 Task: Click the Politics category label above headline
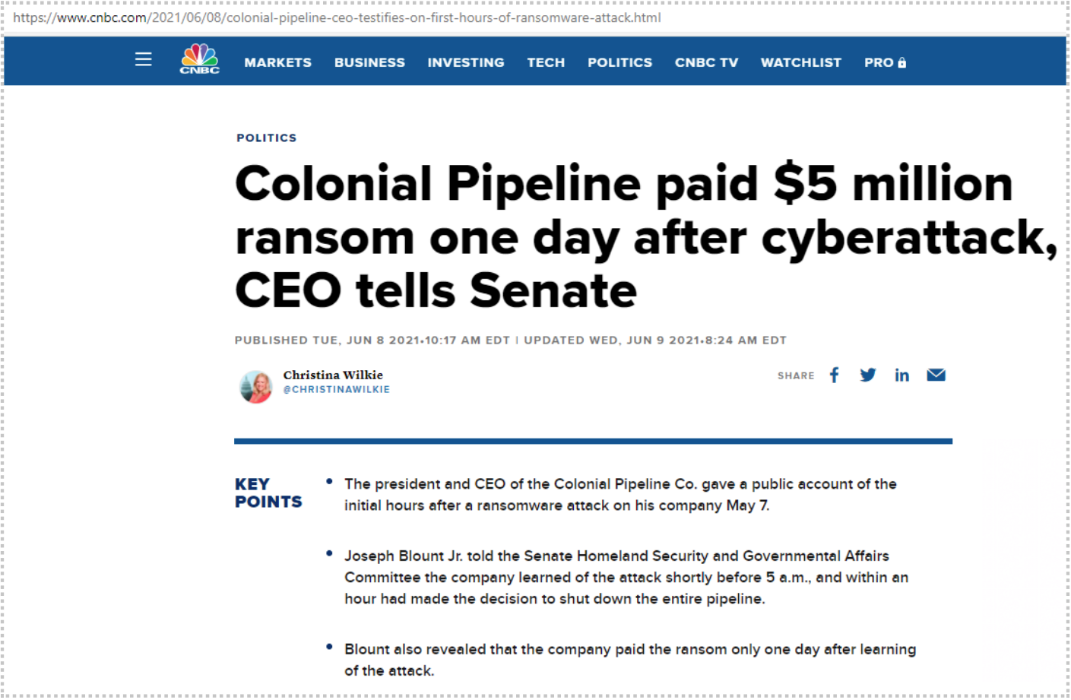tap(266, 138)
